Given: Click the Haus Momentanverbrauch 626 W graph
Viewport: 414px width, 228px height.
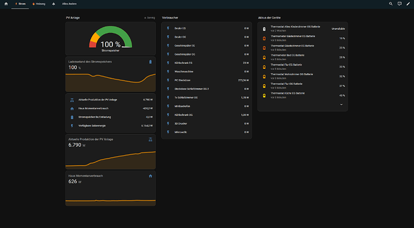Looking at the screenshot, I should tap(110, 189).
